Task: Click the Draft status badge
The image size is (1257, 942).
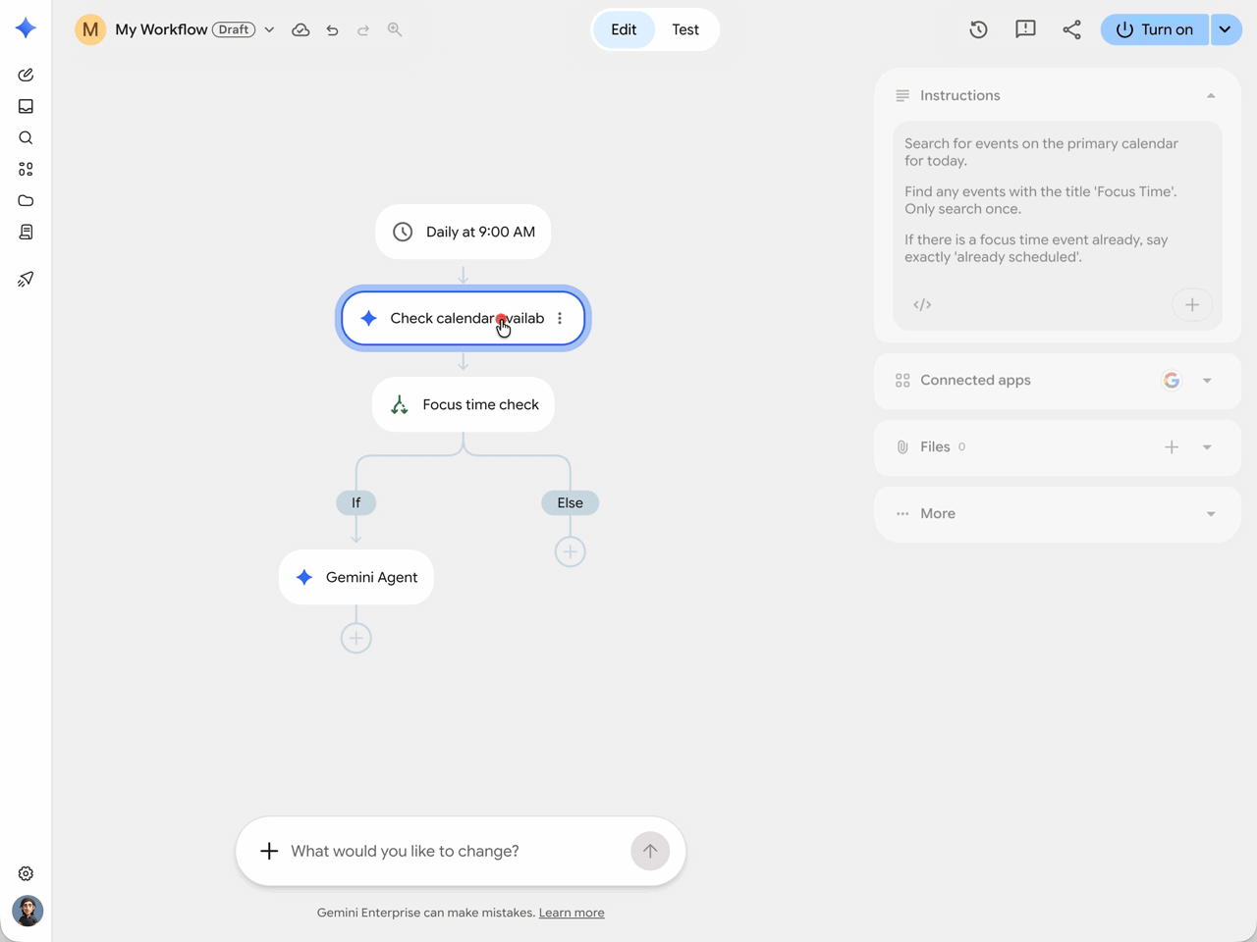Action: coord(234,29)
